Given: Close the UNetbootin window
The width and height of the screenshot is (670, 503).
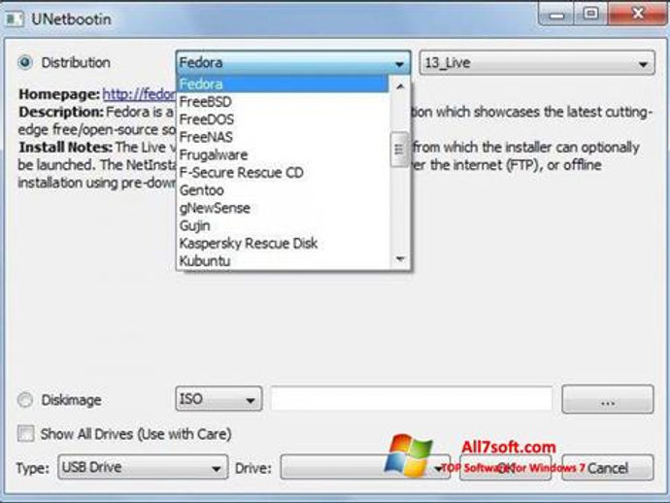Looking at the screenshot, I should (637, 15).
